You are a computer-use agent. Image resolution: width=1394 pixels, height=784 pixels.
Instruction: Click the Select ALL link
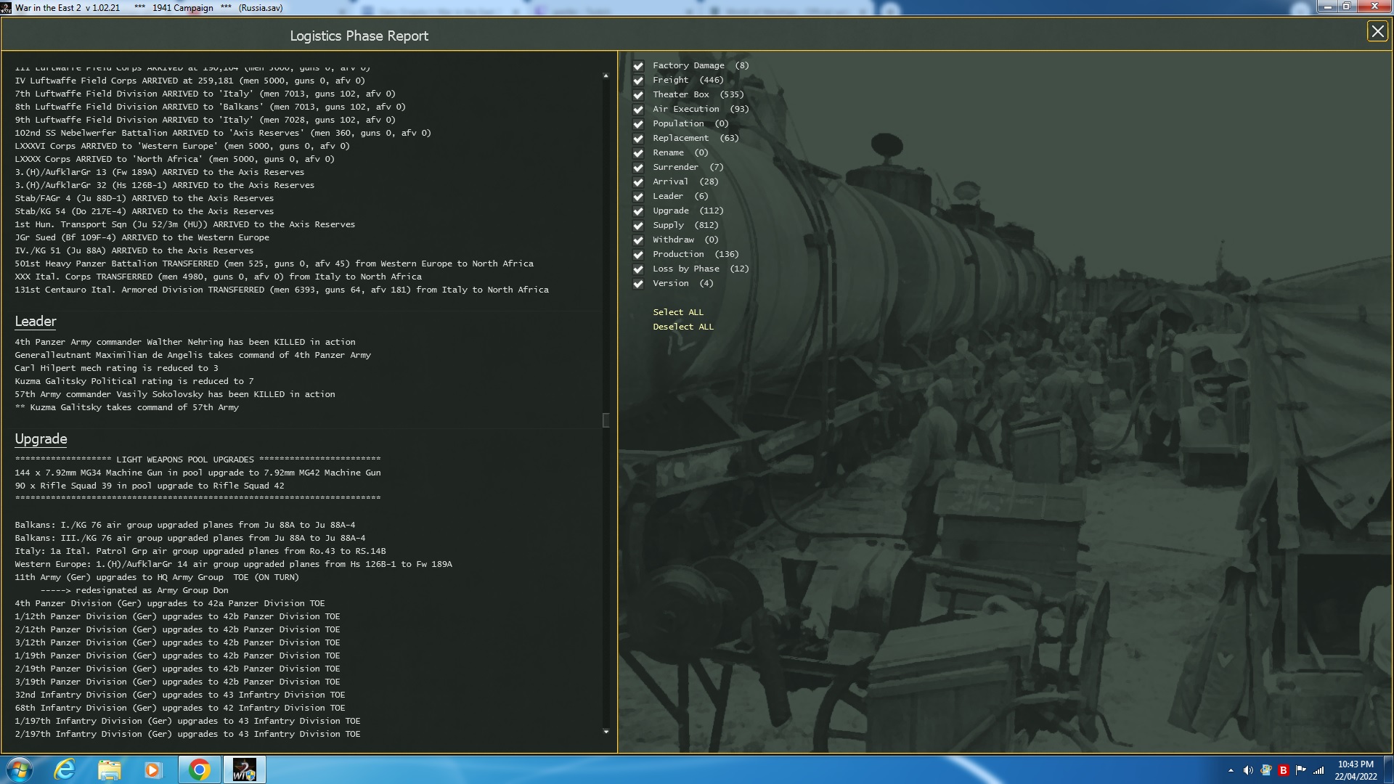678,312
